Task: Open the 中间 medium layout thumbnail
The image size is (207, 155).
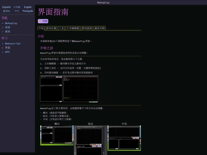Action: click(x=124, y=138)
